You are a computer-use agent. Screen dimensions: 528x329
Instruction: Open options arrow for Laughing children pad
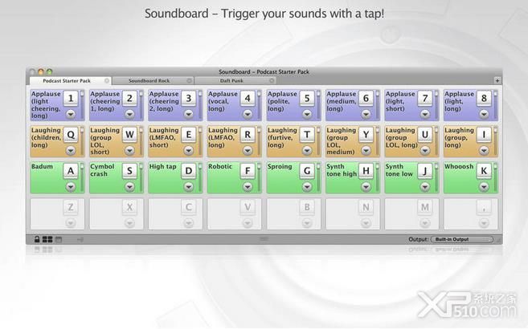[71, 151]
